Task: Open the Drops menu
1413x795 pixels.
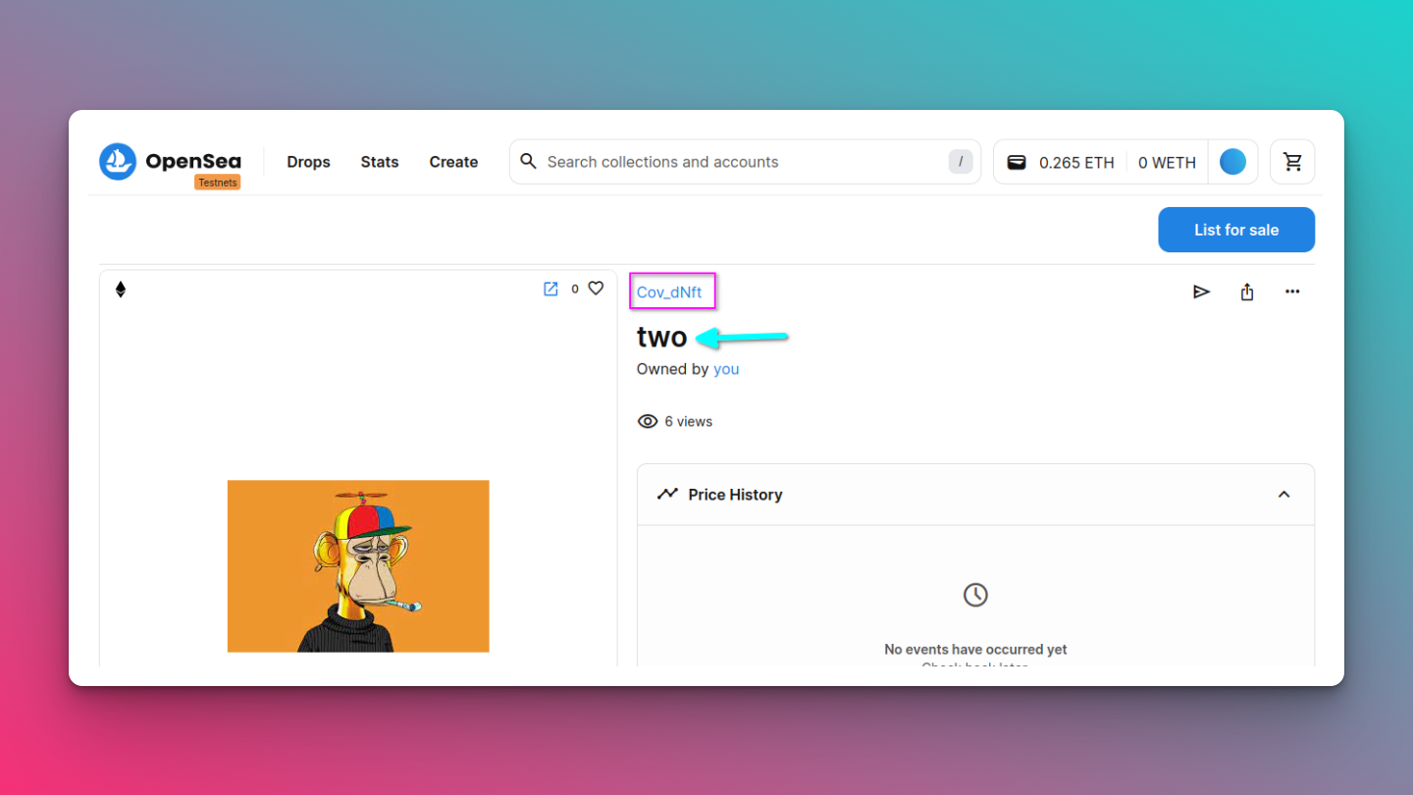Action: coord(308,162)
